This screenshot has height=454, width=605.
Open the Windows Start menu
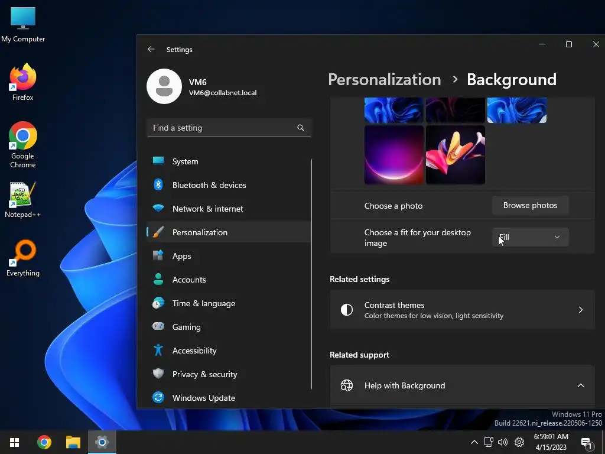[14, 442]
